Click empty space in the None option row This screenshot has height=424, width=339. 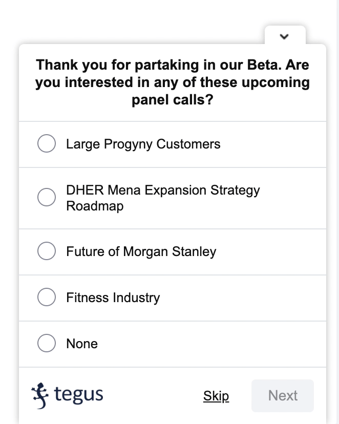[x=211, y=344]
